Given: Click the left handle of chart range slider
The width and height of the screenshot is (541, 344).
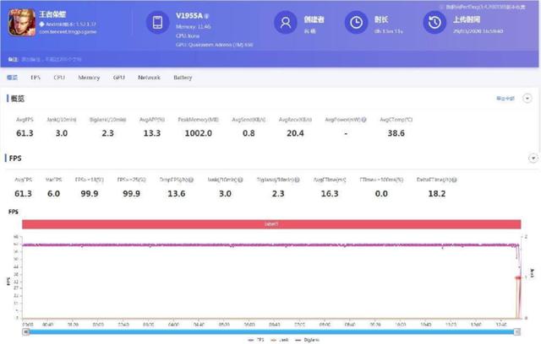Looking at the screenshot, I should pos(26,331).
